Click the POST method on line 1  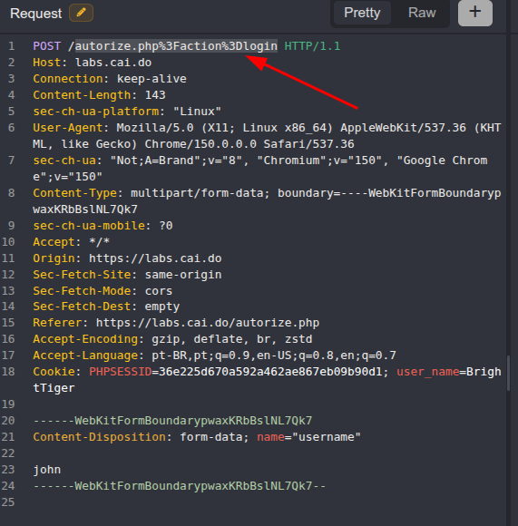click(47, 46)
